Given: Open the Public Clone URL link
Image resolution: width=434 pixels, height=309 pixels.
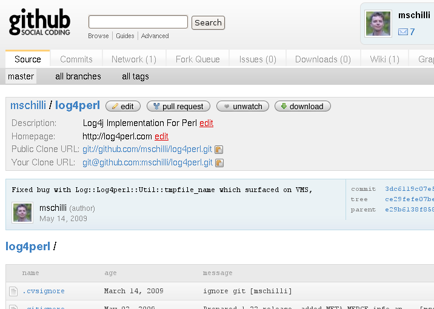Looking at the screenshot, I should click(x=147, y=149).
